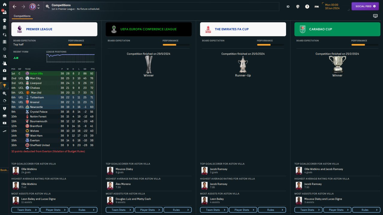Open the Staff people icon in sidebar
The image size is (383, 215).
tap(4, 56)
